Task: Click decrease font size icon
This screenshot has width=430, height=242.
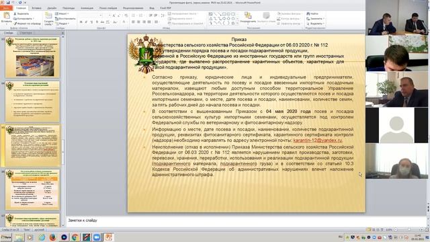Action: point(119,15)
